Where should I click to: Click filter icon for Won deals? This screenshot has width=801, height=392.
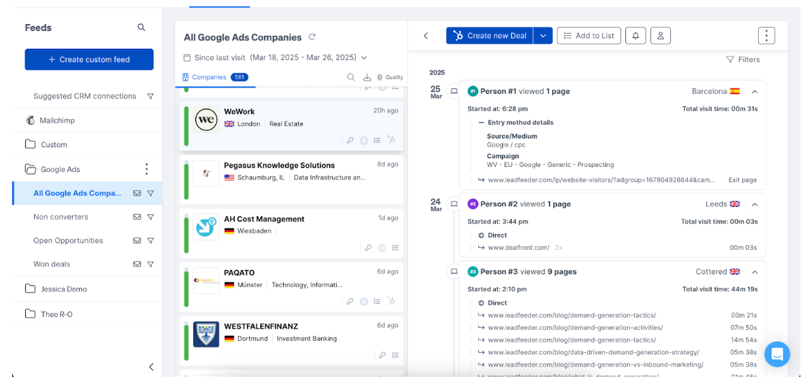(x=150, y=264)
